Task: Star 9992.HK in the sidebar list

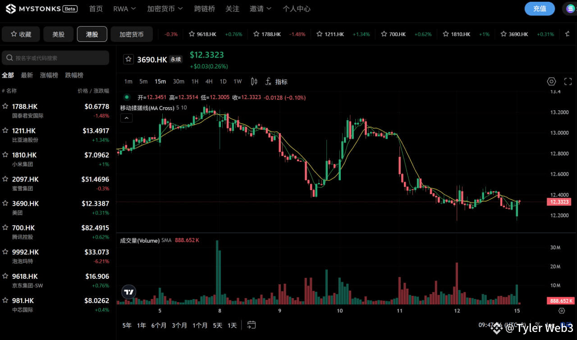Action: [5, 252]
